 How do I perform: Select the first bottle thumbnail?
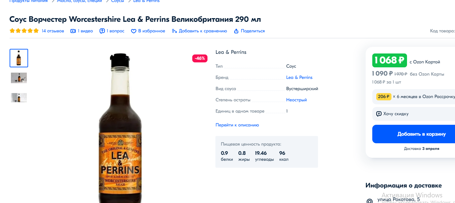pyautogui.click(x=19, y=58)
